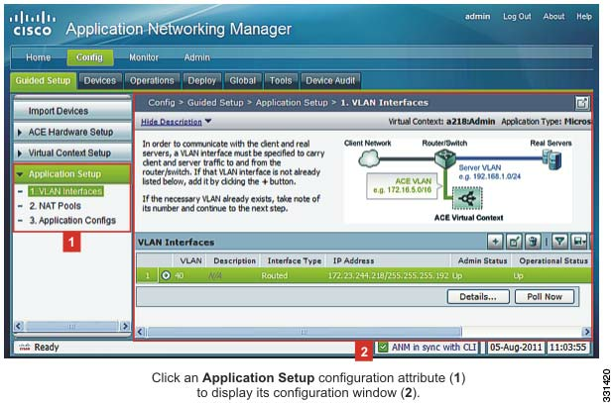Click the save table icon
Viewport: 613px width, 403px height.
click(577, 241)
